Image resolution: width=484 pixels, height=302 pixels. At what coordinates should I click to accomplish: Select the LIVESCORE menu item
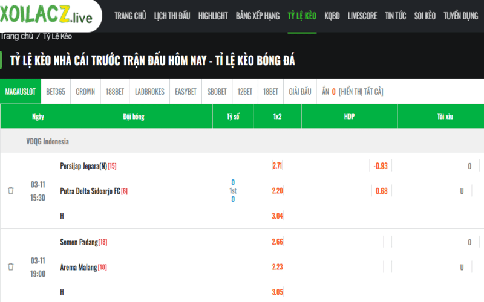362,16
